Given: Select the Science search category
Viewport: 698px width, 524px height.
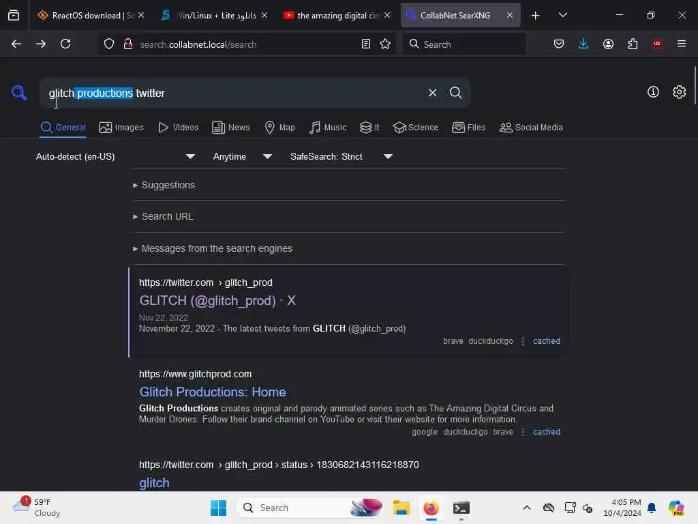Looking at the screenshot, I should (x=415, y=128).
